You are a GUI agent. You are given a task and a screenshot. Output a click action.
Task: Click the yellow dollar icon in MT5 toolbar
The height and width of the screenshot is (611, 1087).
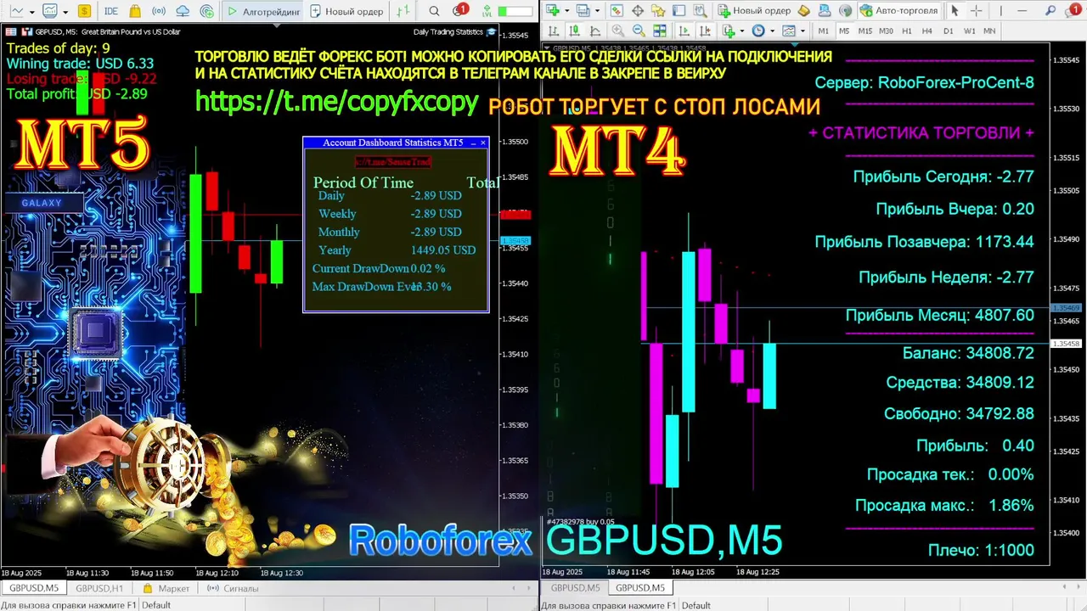pyautogui.click(x=84, y=11)
